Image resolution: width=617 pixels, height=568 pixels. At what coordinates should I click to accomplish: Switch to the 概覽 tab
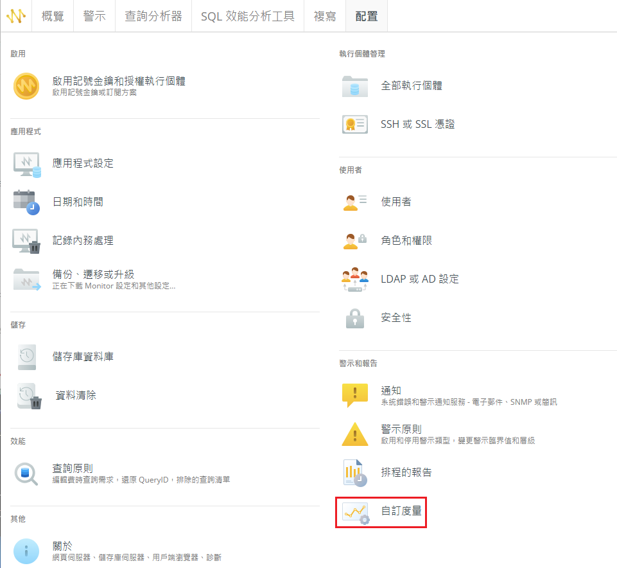53,16
